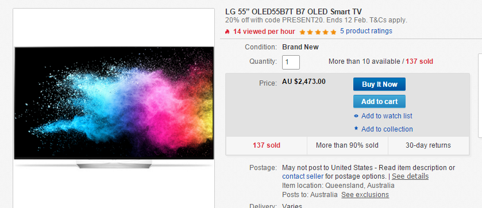Click the More than 90% sold cell
482x208 pixels.
tap(348, 145)
